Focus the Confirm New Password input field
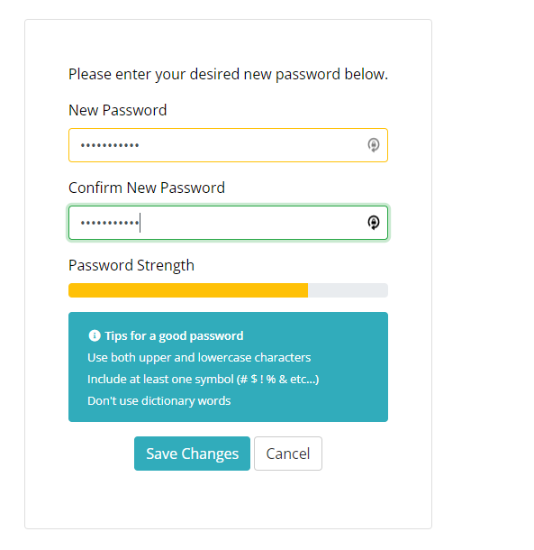The image size is (534, 550). [228, 223]
